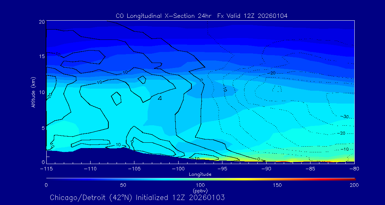This screenshot has width=385, height=205.
Task: Click the Chicago/Detroit (42°N) Initialized footer text
Action: coord(137,198)
